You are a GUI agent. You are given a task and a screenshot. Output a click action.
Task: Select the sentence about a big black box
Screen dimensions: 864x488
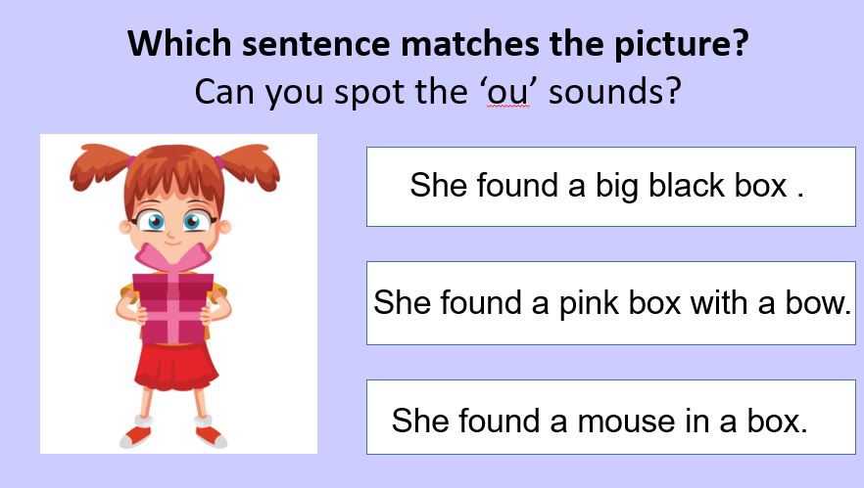pos(610,187)
